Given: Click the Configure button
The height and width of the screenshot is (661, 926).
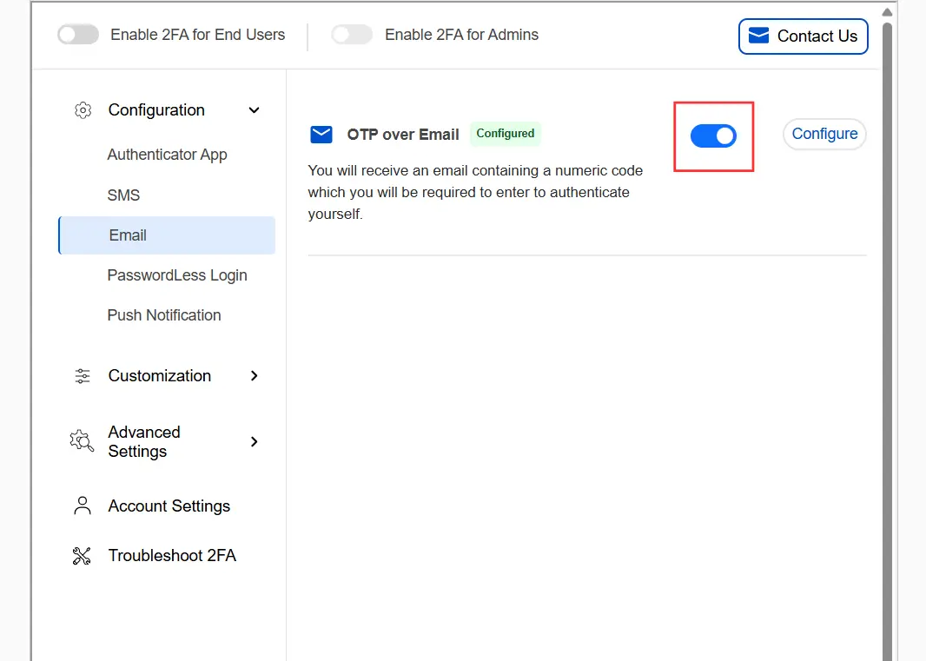Looking at the screenshot, I should coord(824,134).
